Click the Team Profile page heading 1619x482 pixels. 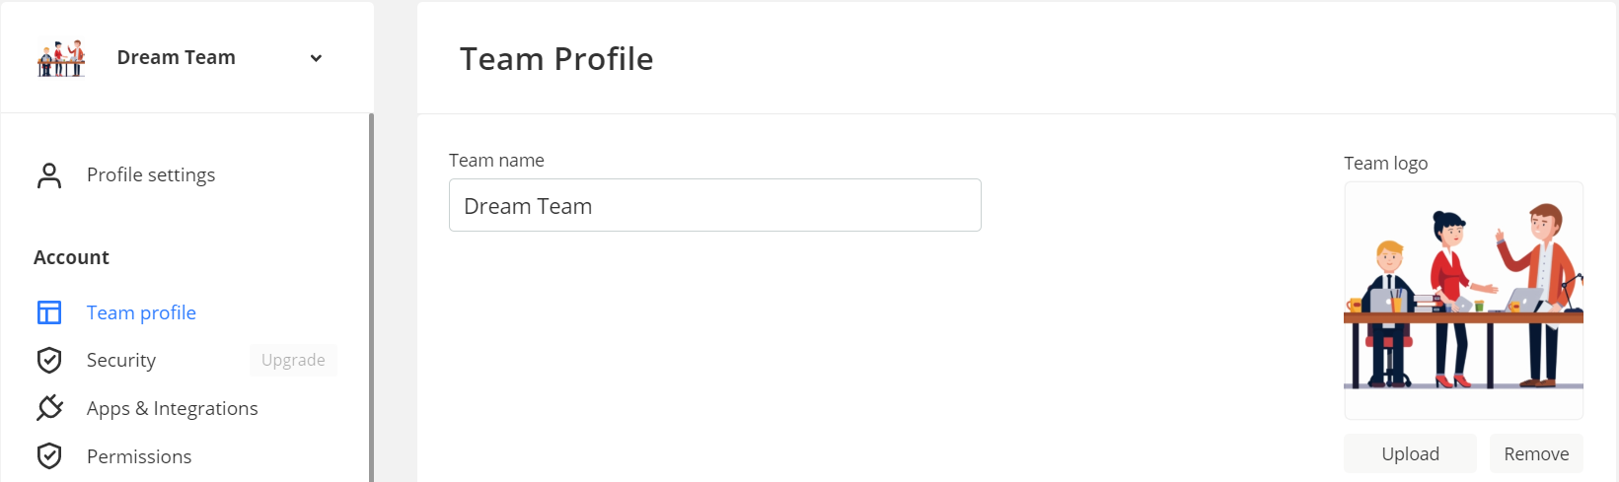pos(556,59)
